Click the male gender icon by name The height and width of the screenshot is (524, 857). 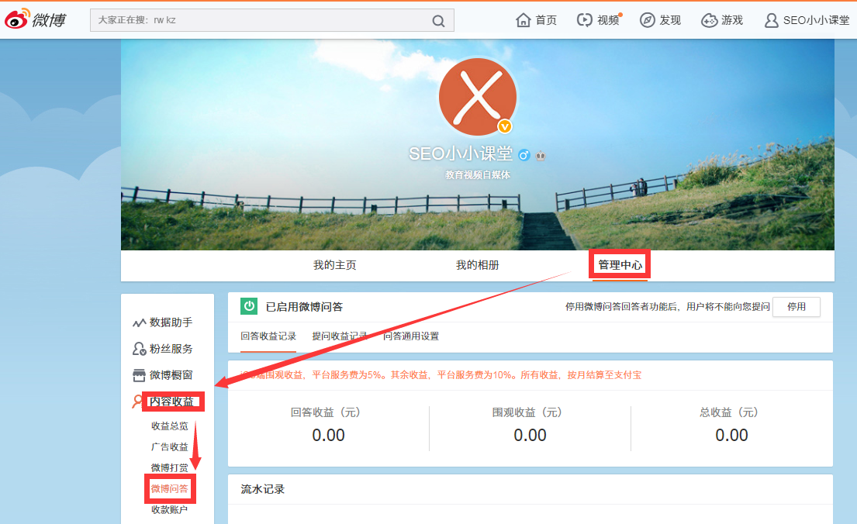pyautogui.click(x=524, y=155)
